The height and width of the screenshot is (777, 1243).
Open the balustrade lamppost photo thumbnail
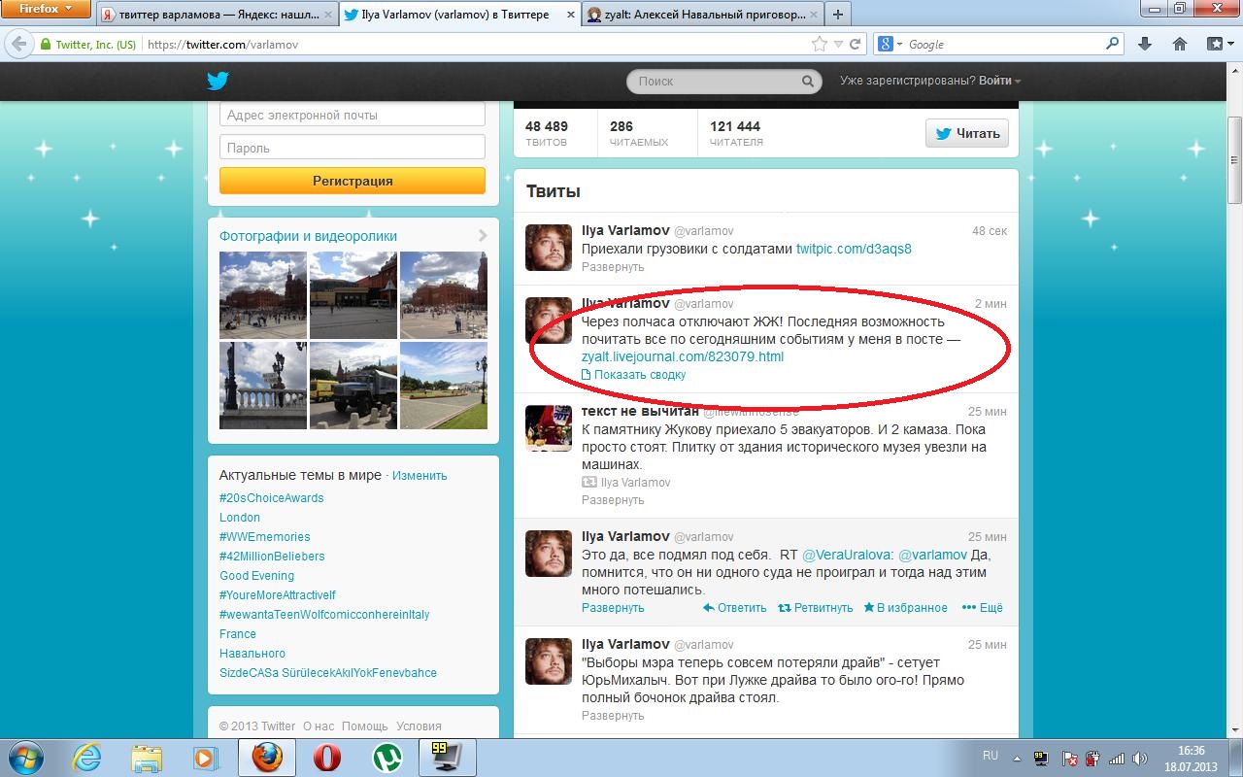pos(263,386)
